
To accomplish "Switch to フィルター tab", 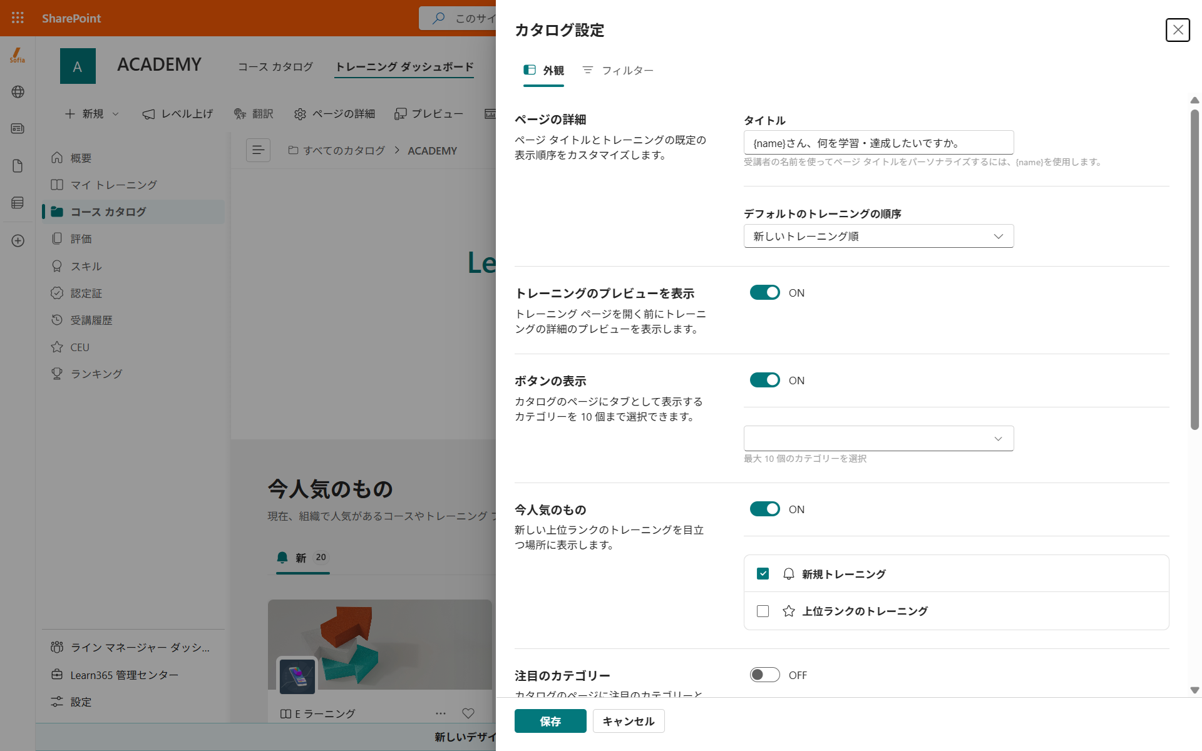I will point(618,71).
